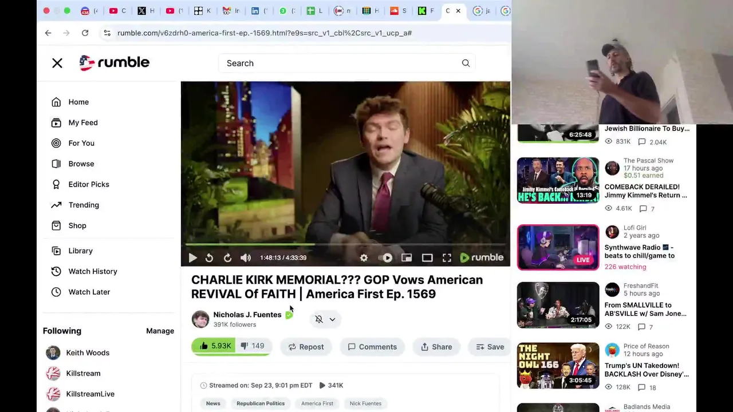Seek on the video progress bar
Screen dimensions: 733x412
click(x=345, y=244)
